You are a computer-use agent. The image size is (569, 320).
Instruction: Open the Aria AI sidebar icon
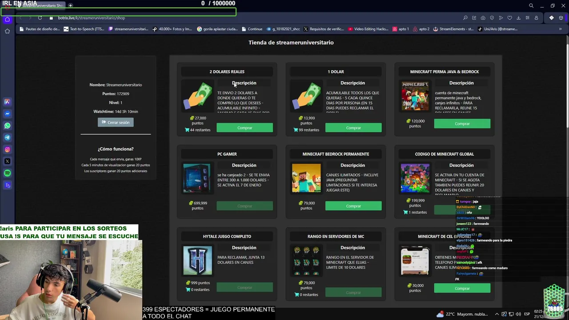click(x=7, y=102)
